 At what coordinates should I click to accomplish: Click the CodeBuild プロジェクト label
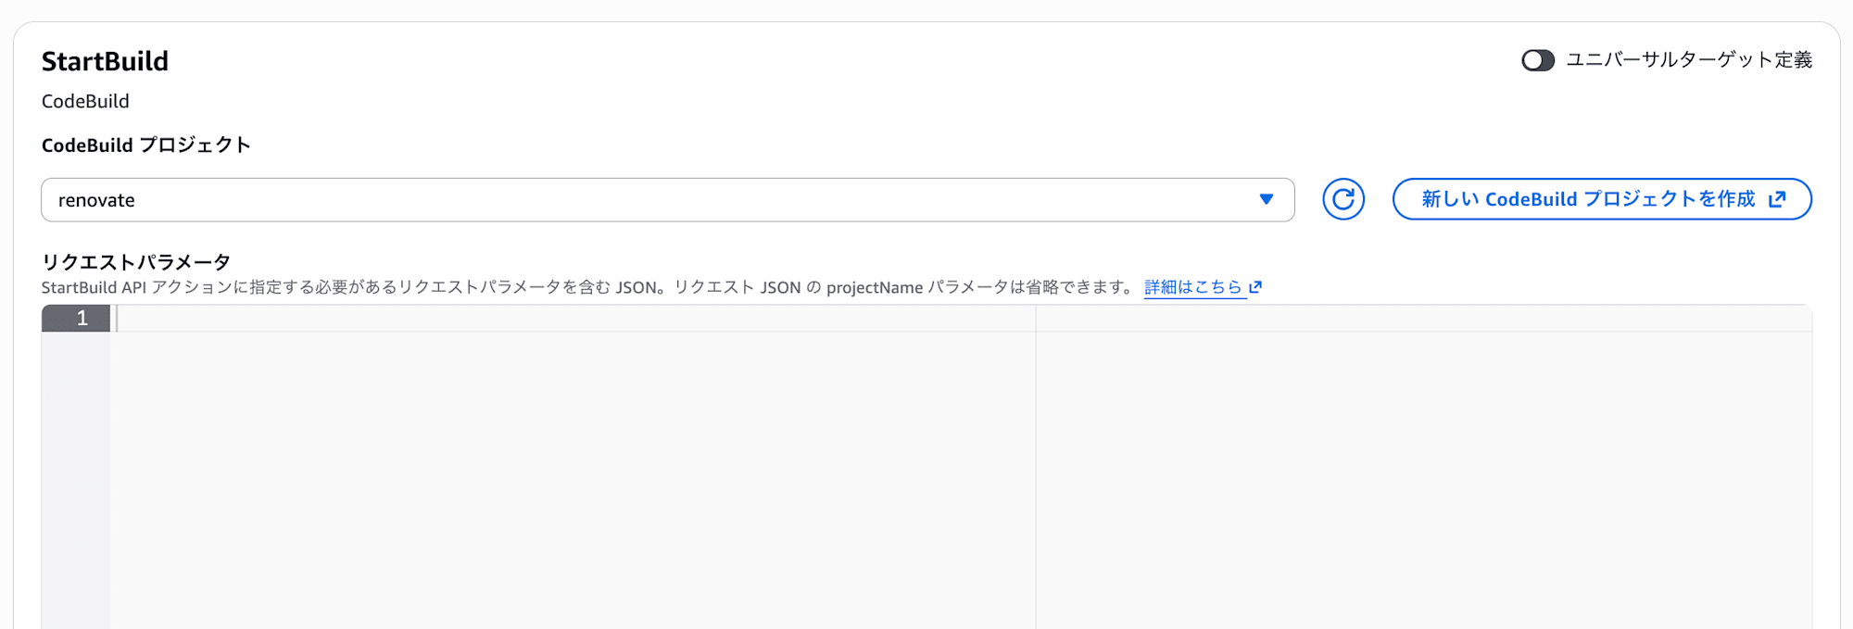point(146,145)
